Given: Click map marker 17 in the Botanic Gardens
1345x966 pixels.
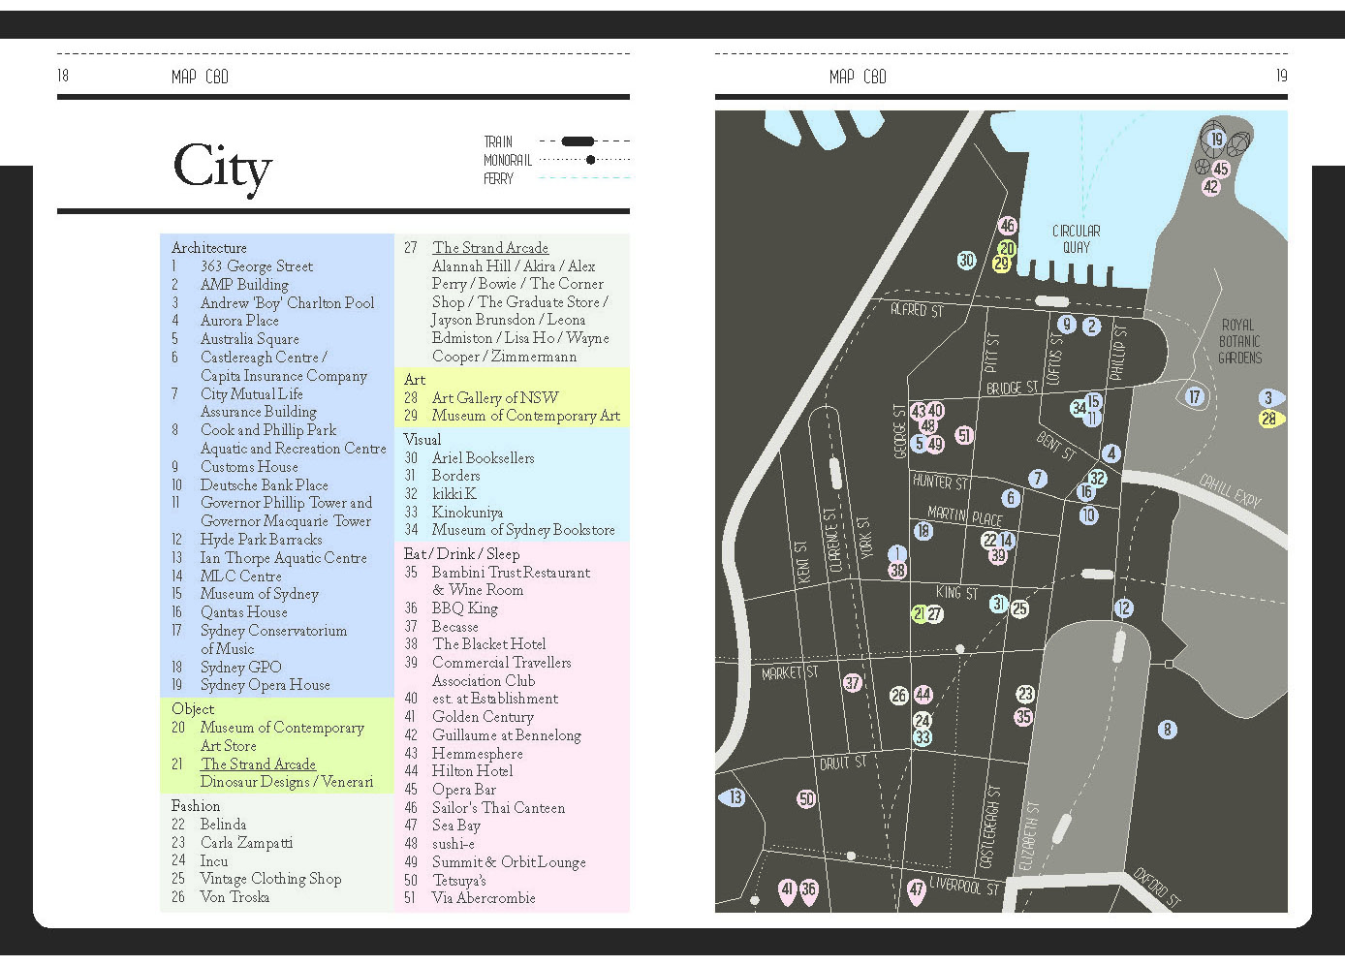Looking at the screenshot, I should pyautogui.click(x=1194, y=396).
